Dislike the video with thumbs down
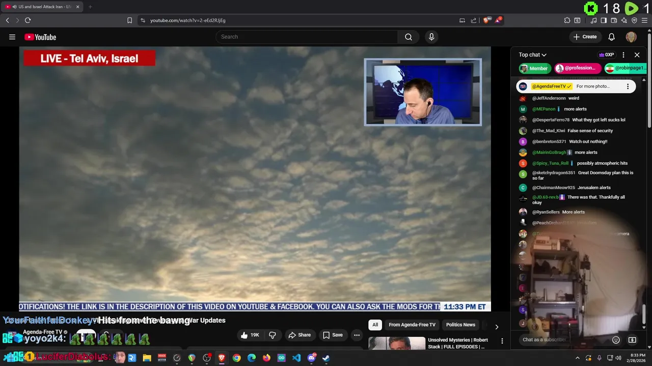 click(x=273, y=335)
